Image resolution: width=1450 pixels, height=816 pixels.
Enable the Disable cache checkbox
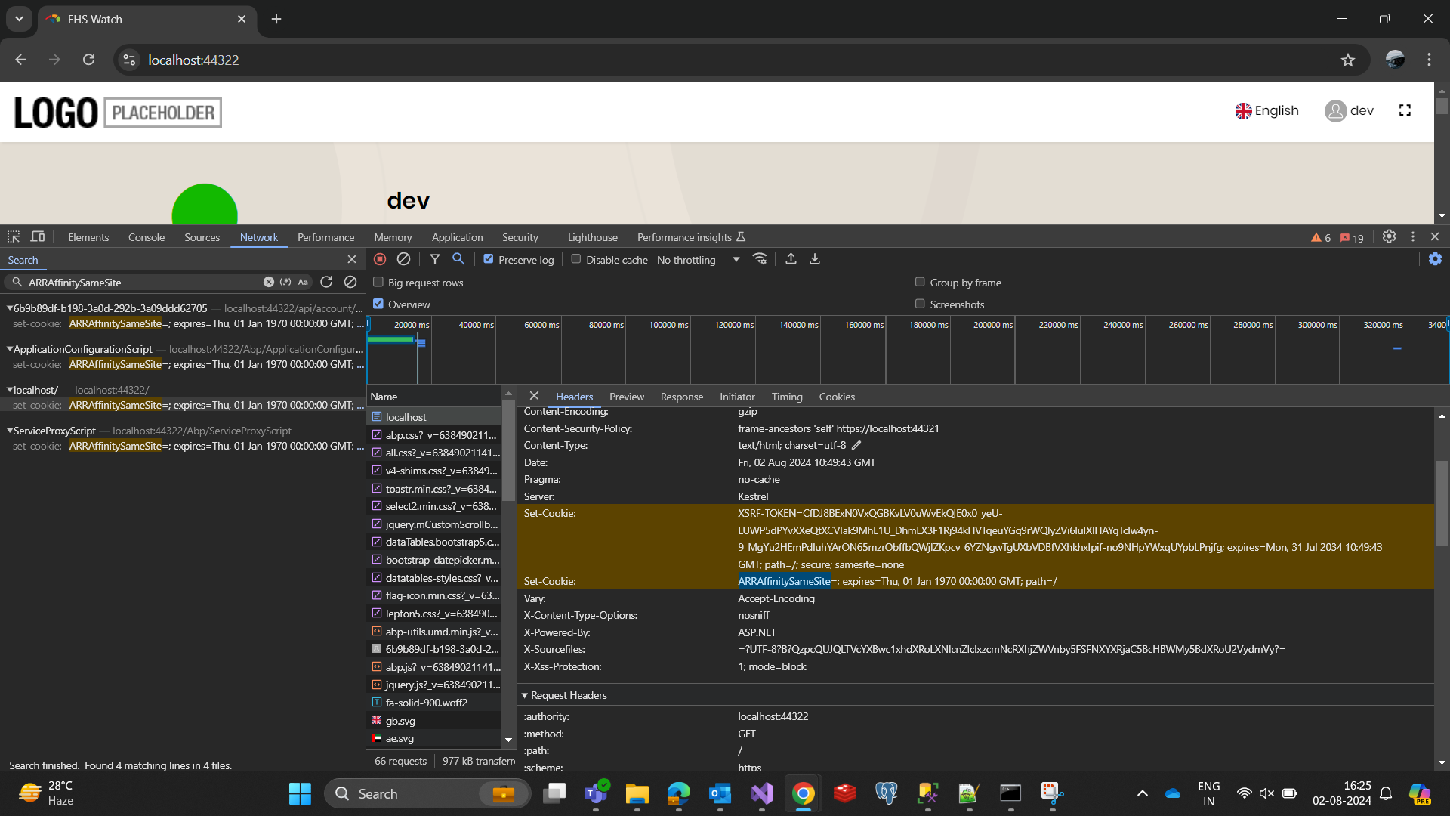(576, 259)
